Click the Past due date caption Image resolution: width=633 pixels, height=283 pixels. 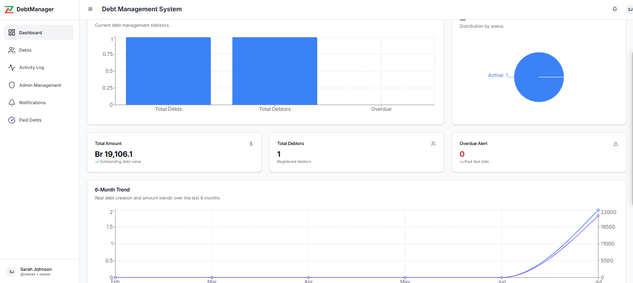[x=477, y=161]
